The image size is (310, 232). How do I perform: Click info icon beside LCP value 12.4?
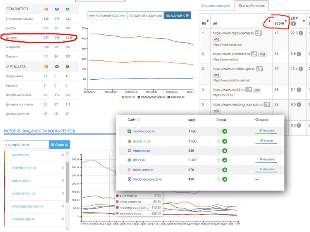[x=301, y=69]
